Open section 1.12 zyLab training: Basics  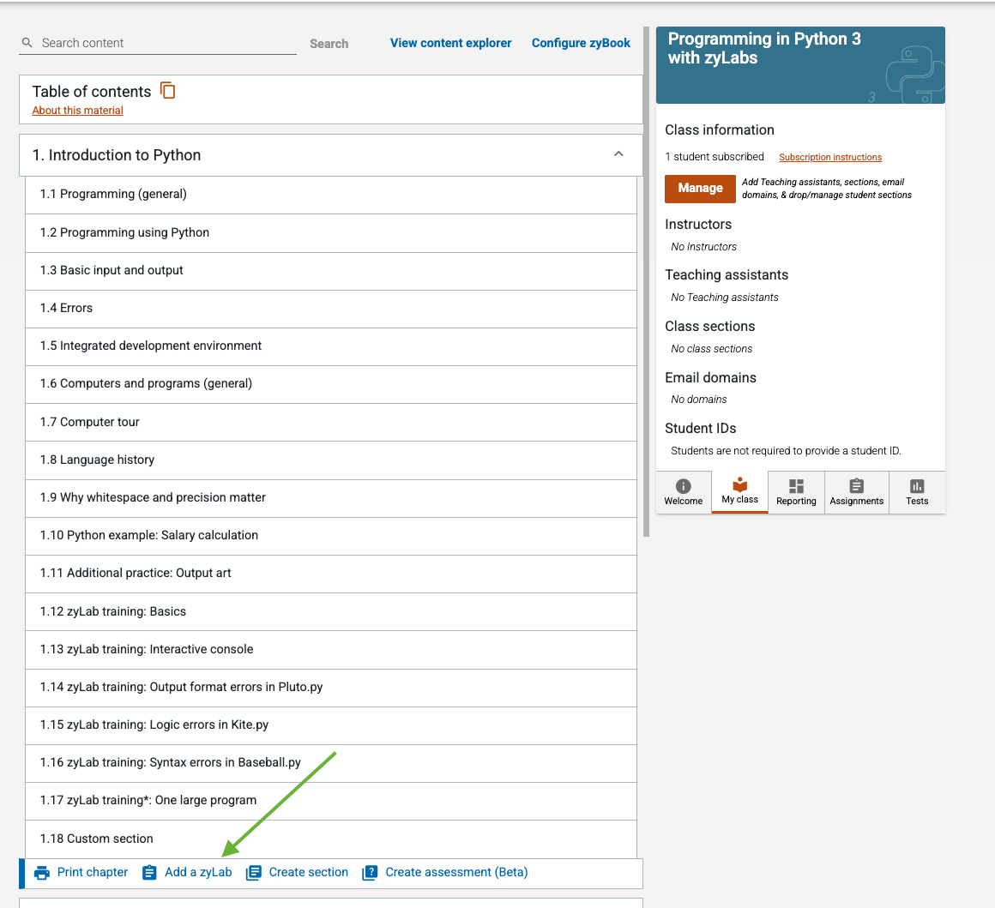(x=330, y=611)
